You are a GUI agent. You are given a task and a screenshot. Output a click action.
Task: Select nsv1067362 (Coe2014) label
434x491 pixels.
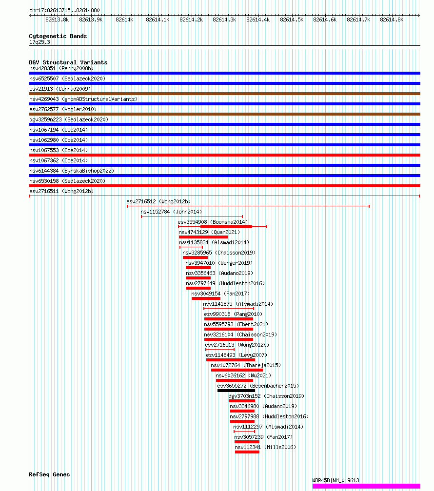[x=59, y=160]
